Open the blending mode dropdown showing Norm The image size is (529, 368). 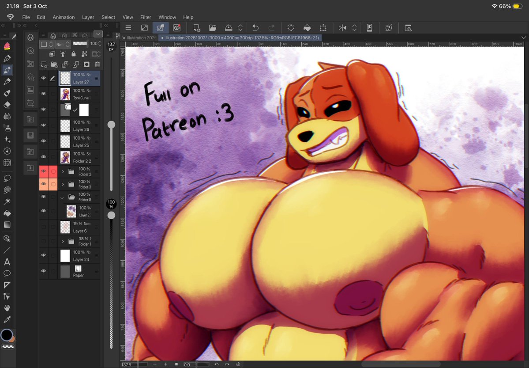coord(63,44)
